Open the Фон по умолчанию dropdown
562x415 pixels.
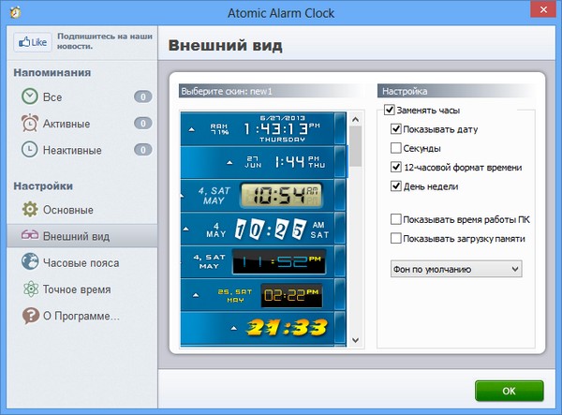coord(455,270)
